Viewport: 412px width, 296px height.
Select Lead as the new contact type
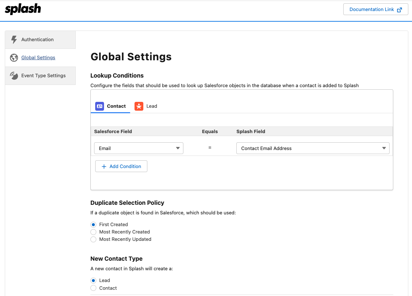tap(93, 281)
